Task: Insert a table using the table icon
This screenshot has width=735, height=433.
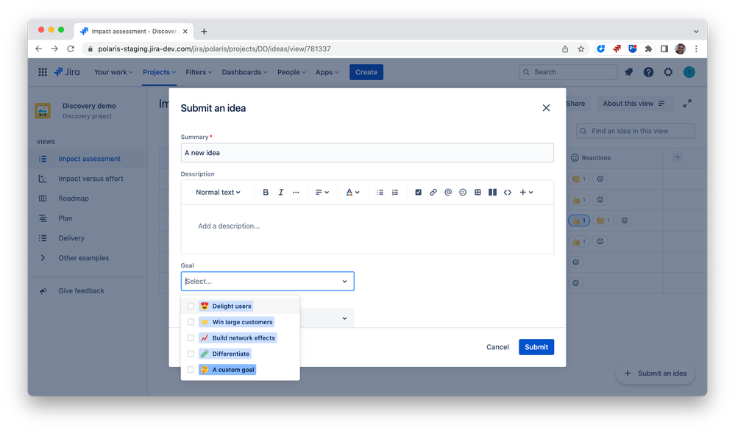Action: [477, 192]
